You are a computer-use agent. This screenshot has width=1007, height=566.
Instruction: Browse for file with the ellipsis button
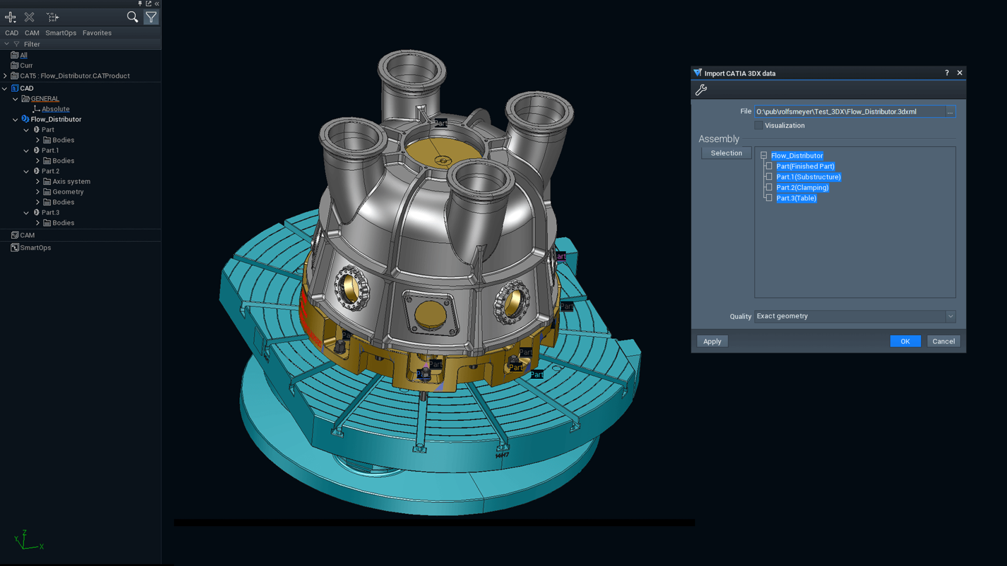click(x=950, y=112)
